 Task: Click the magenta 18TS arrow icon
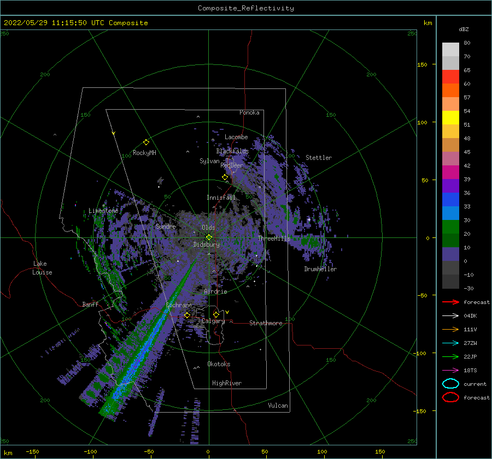click(x=450, y=371)
